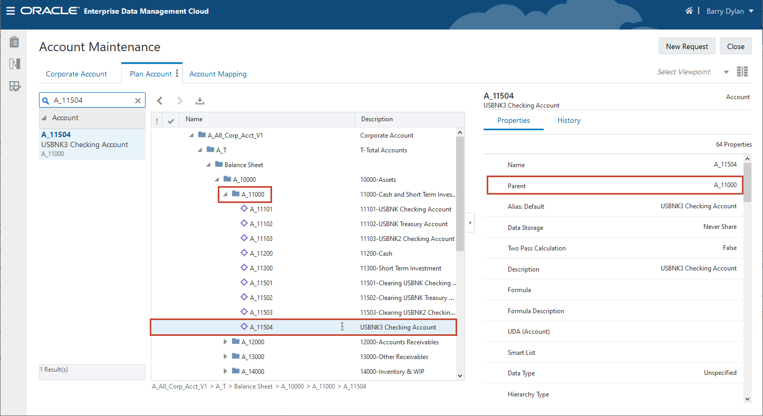Click the Close button
Screen dimensions: 763x416
[x=735, y=46]
